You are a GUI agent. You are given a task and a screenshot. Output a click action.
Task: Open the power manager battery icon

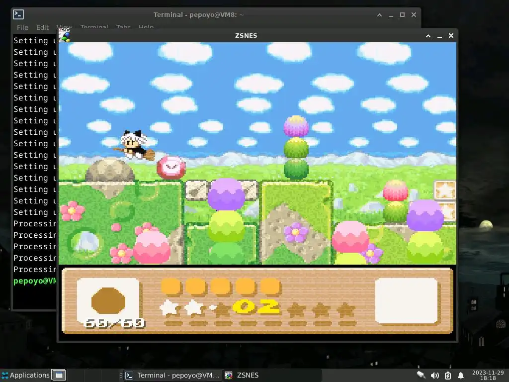click(448, 376)
